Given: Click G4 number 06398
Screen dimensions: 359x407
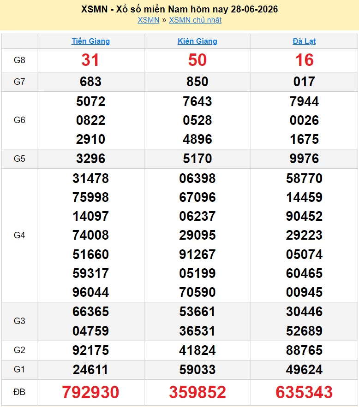Looking at the screenshot, I should click(x=197, y=178).
